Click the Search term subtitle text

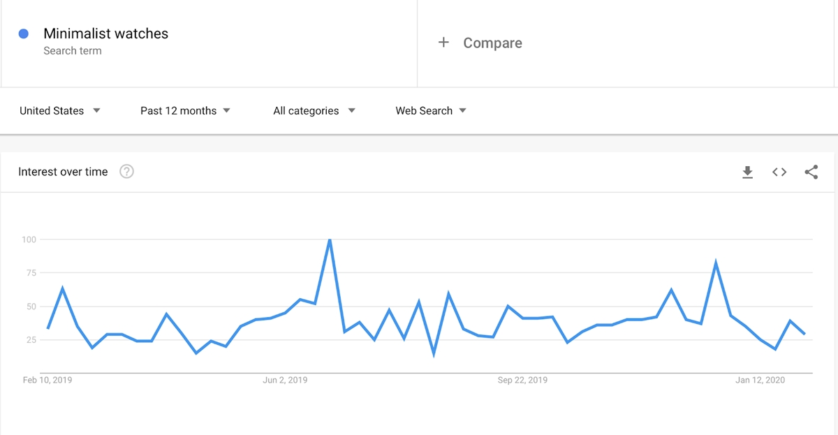click(x=73, y=51)
